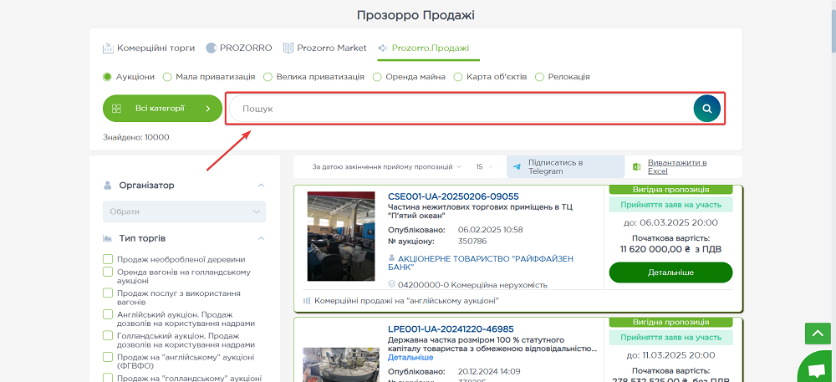The width and height of the screenshot is (836, 382).
Task: Click the Telegram paper plane icon
Action: pos(517,166)
